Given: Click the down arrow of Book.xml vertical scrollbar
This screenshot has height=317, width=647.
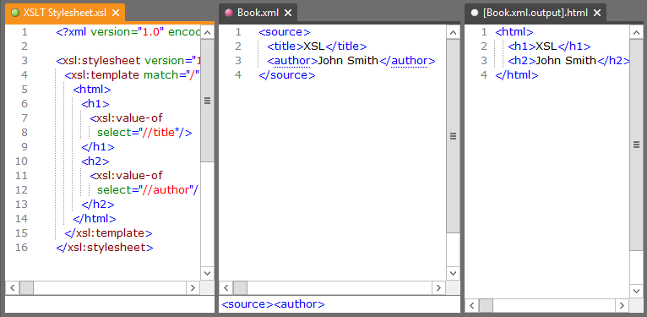Looking at the screenshot, I should [x=453, y=273].
